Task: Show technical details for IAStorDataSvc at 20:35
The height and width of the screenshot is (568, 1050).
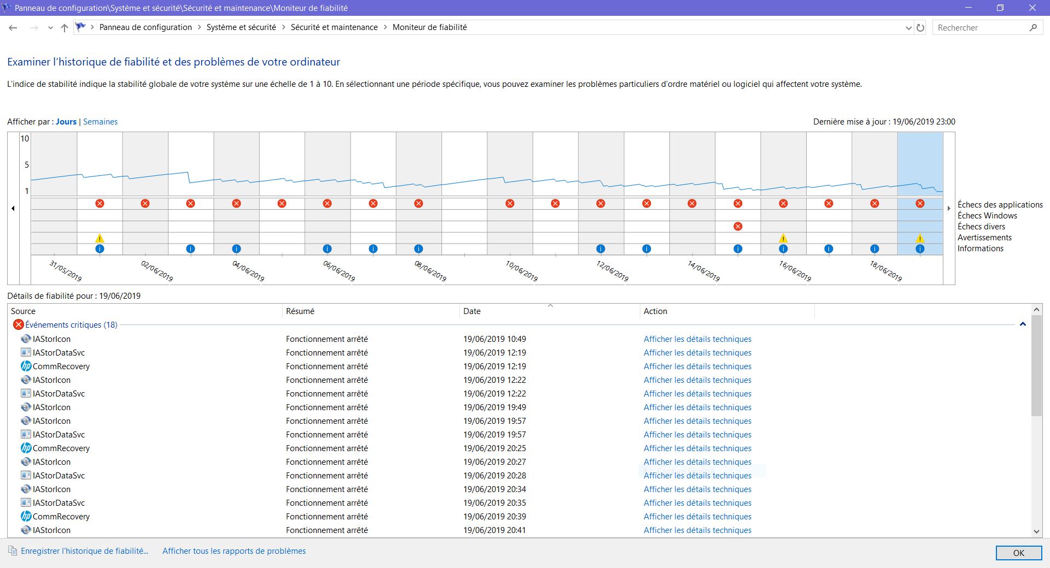Action: (697, 503)
